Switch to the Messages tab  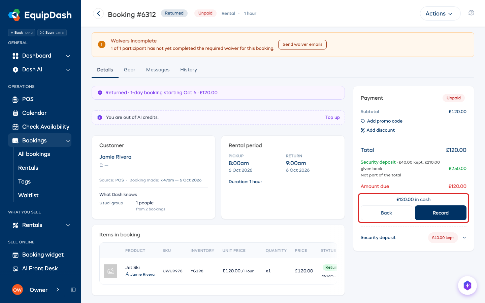click(x=158, y=70)
